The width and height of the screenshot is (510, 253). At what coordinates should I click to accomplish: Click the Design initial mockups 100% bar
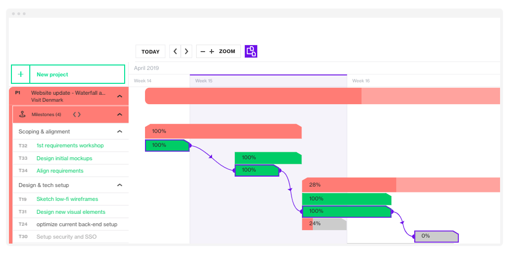[268, 158]
